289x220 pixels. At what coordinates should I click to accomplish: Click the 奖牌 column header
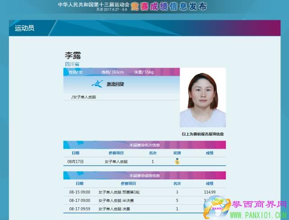[x=177, y=153]
